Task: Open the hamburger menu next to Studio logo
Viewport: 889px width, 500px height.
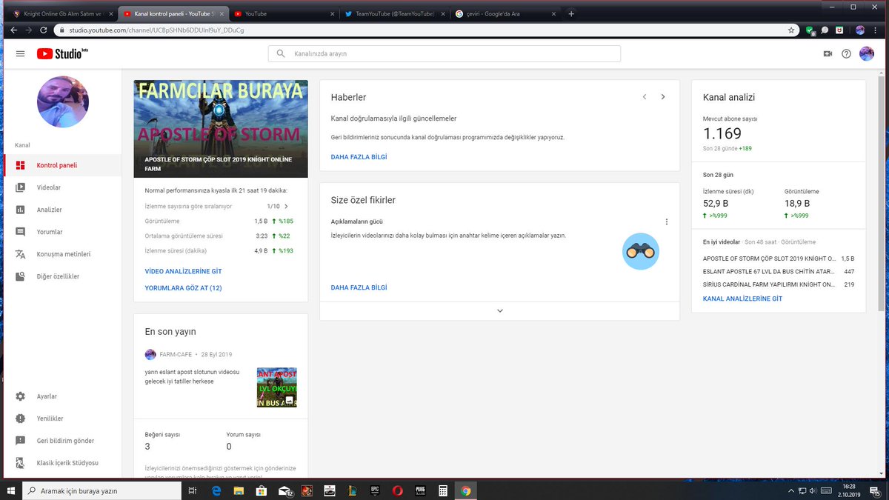Action: pos(20,53)
